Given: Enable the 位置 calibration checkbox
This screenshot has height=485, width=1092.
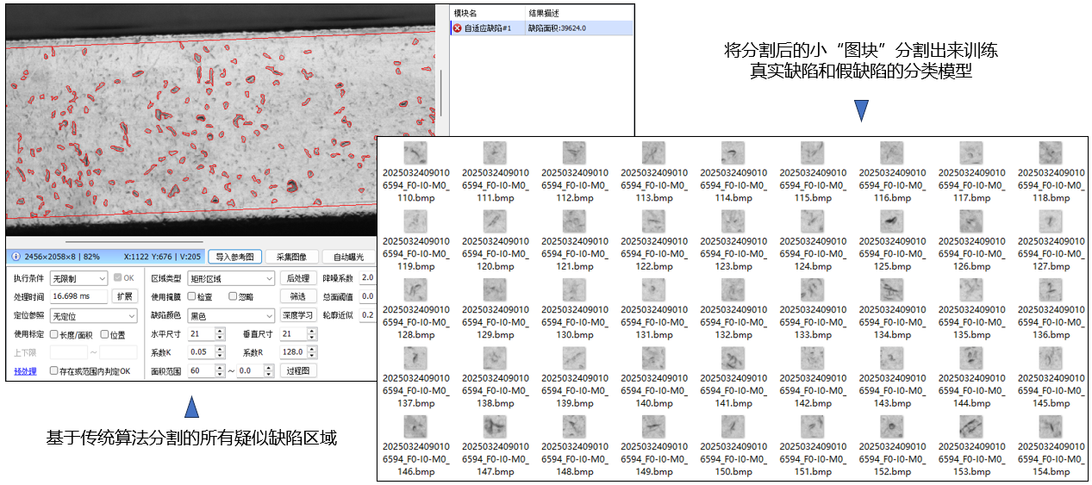Looking at the screenshot, I should pos(104,334).
